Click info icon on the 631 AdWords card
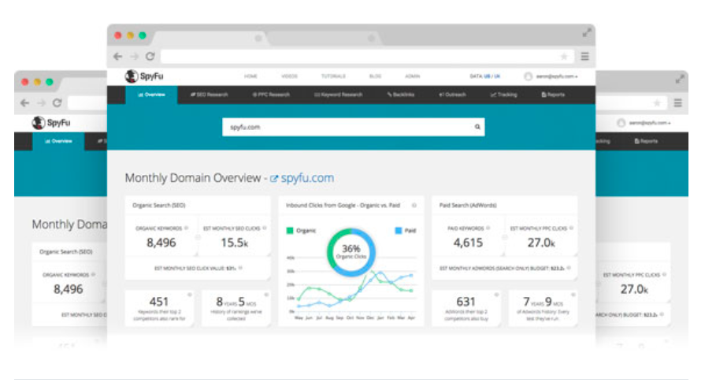Viewport: 705px width, 386px height. click(x=496, y=295)
